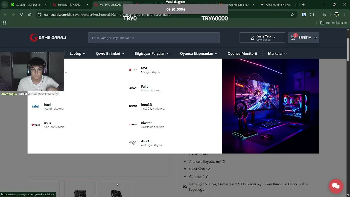Switch to the Mekanik Klavye tab
The width and height of the screenshot is (350, 197).
click(237, 5)
